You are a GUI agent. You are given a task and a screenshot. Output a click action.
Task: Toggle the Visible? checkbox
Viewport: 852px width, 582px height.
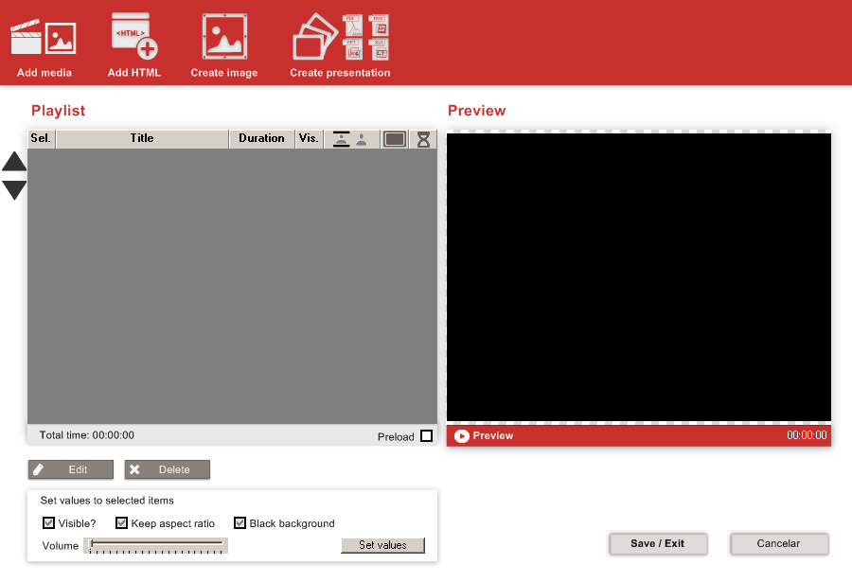[49, 523]
